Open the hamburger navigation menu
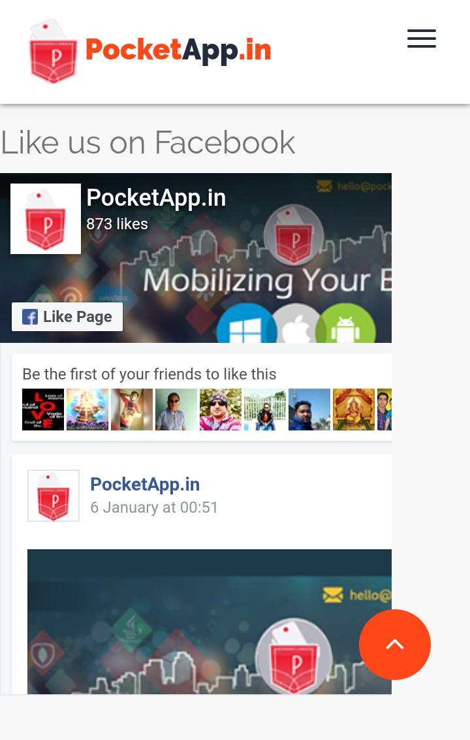 [x=422, y=39]
